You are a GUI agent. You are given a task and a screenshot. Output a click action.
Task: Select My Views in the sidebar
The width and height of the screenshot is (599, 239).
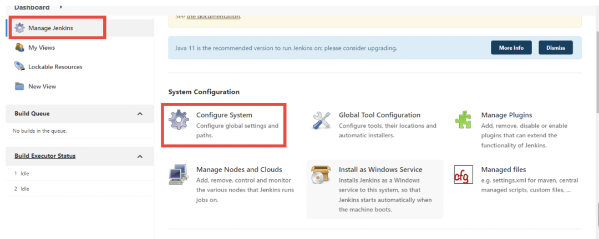(42, 48)
